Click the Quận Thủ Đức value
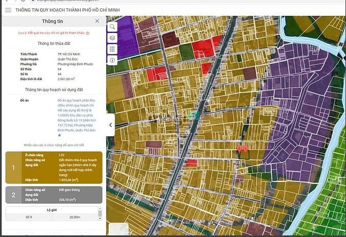 point(67,59)
